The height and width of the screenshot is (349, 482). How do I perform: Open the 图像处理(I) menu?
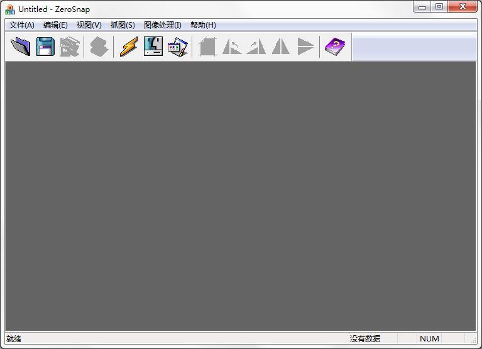pyautogui.click(x=162, y=25)
